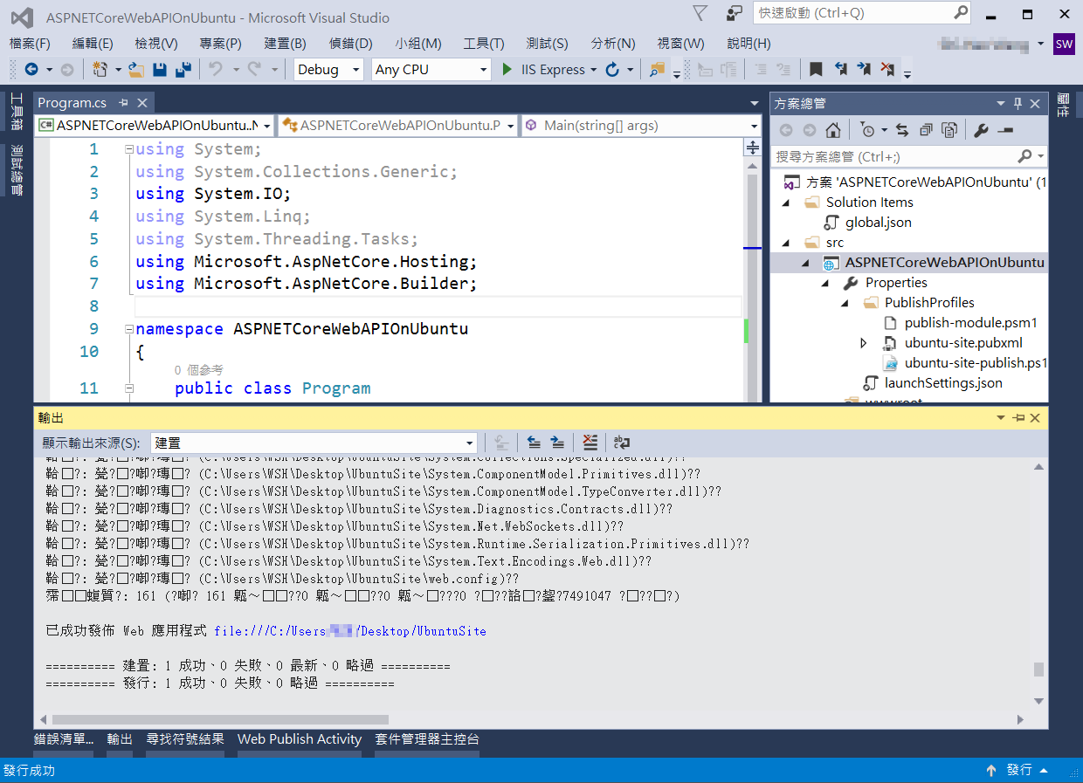Go to next message in the Output panel
Image resolution: width=1083 pixels, height=783 pixels.
557,443
